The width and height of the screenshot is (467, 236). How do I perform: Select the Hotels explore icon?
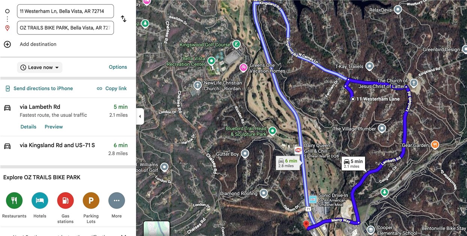pyautogui.click(x=40, y=200)
